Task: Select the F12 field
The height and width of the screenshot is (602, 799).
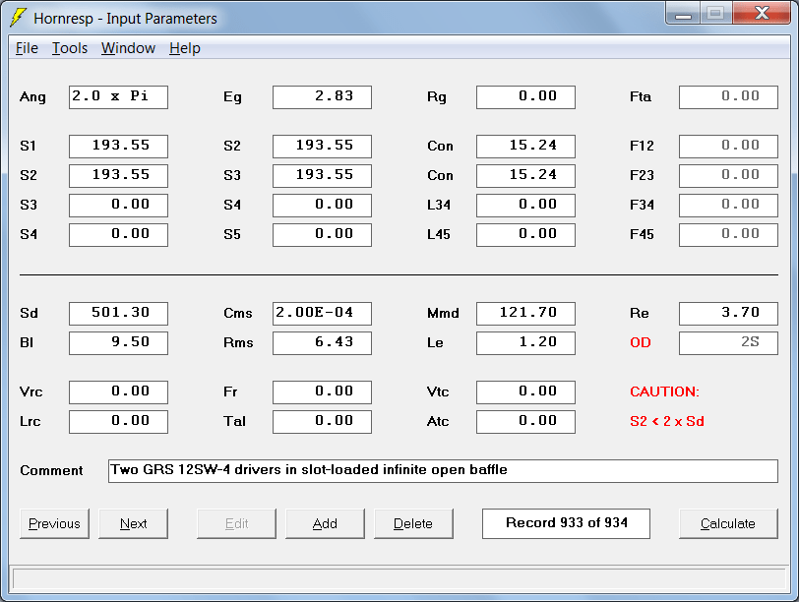Action: (x=729, y=147)
